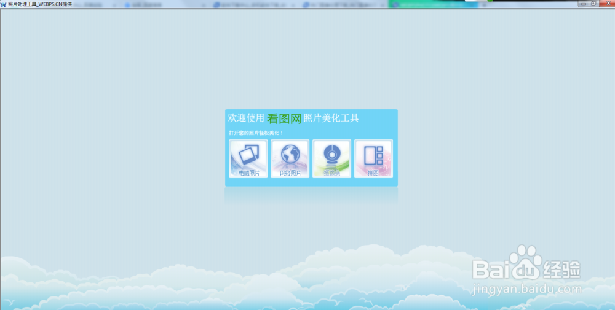Click the 看图网 green logo text
Image resolution: width=615 pixels, height=310 pixels.
coord(284,118)
